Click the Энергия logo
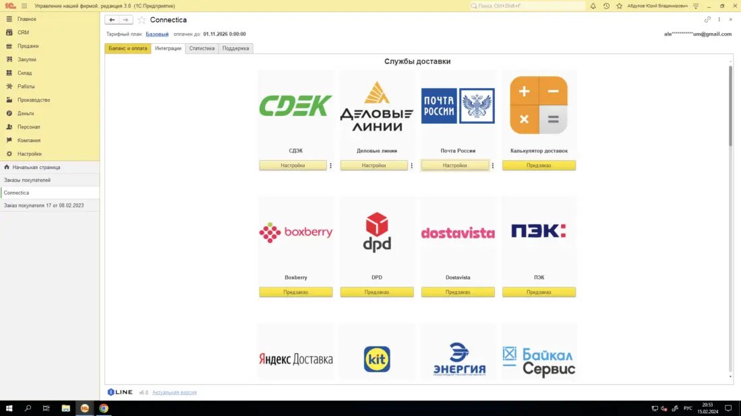This screenshot has height=416, width=741. click(x=458, y=359)
